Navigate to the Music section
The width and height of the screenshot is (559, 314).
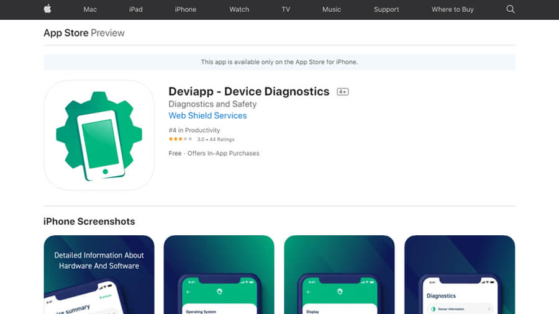click(332, 9)
